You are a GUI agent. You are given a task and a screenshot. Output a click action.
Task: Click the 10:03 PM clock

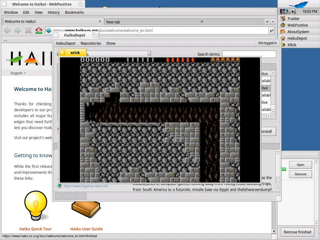click(x=310, y=12)
